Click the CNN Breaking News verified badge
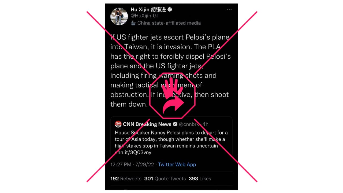This screenshot has width=343, height=193. tap(175, 124)
